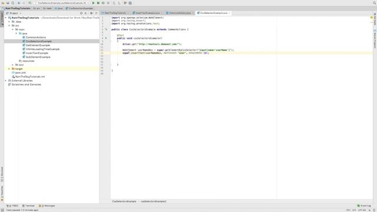Open the Messages tool window
377x212 pixels.
(47, 206)
